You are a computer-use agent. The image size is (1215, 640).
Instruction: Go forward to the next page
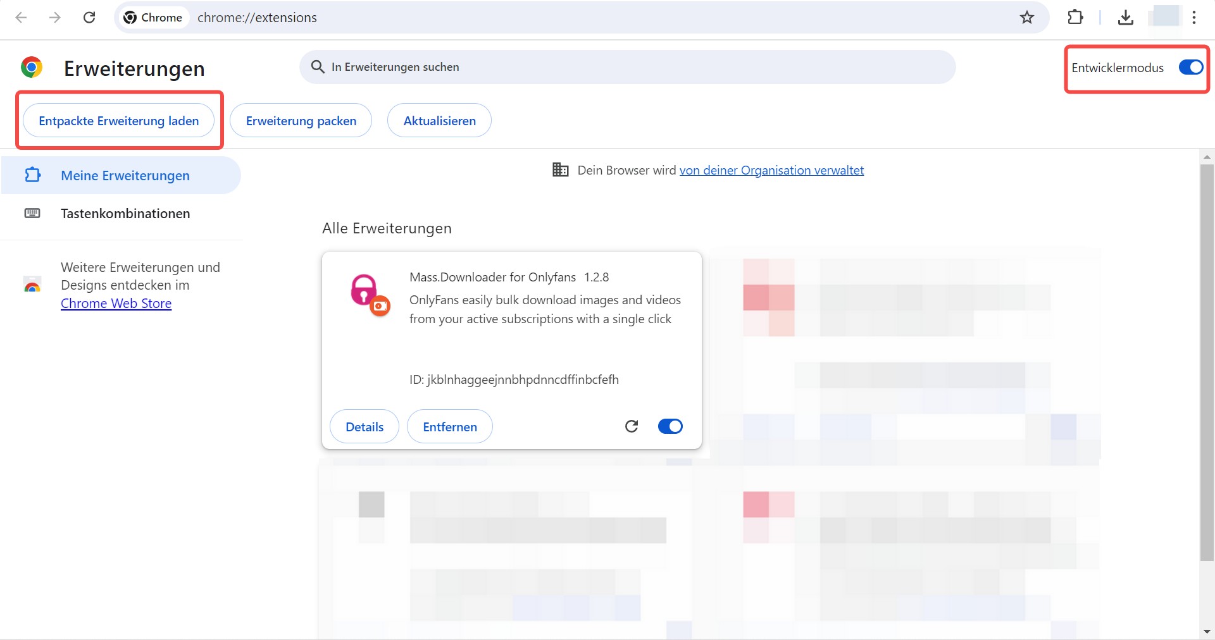pos(55,17)
